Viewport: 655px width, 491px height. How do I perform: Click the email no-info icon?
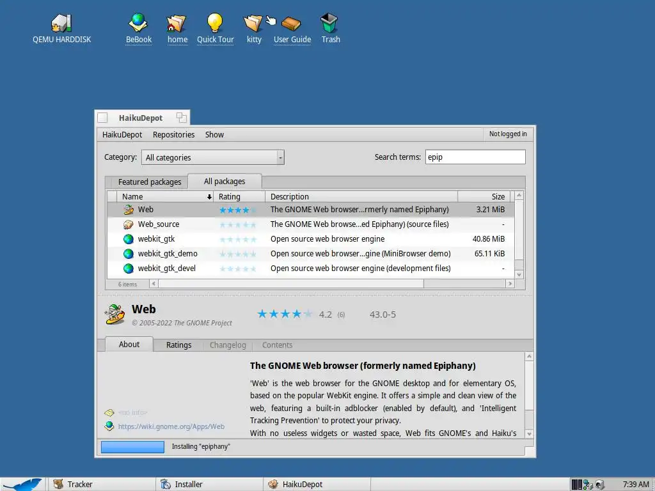[x=109, y=412]
